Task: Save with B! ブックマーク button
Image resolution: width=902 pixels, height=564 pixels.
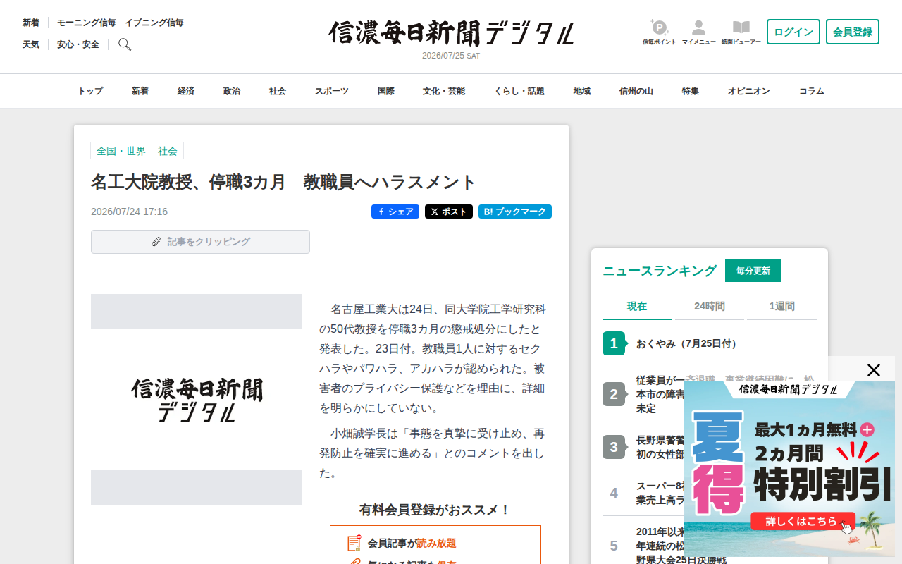Action: tap(515, 211)
